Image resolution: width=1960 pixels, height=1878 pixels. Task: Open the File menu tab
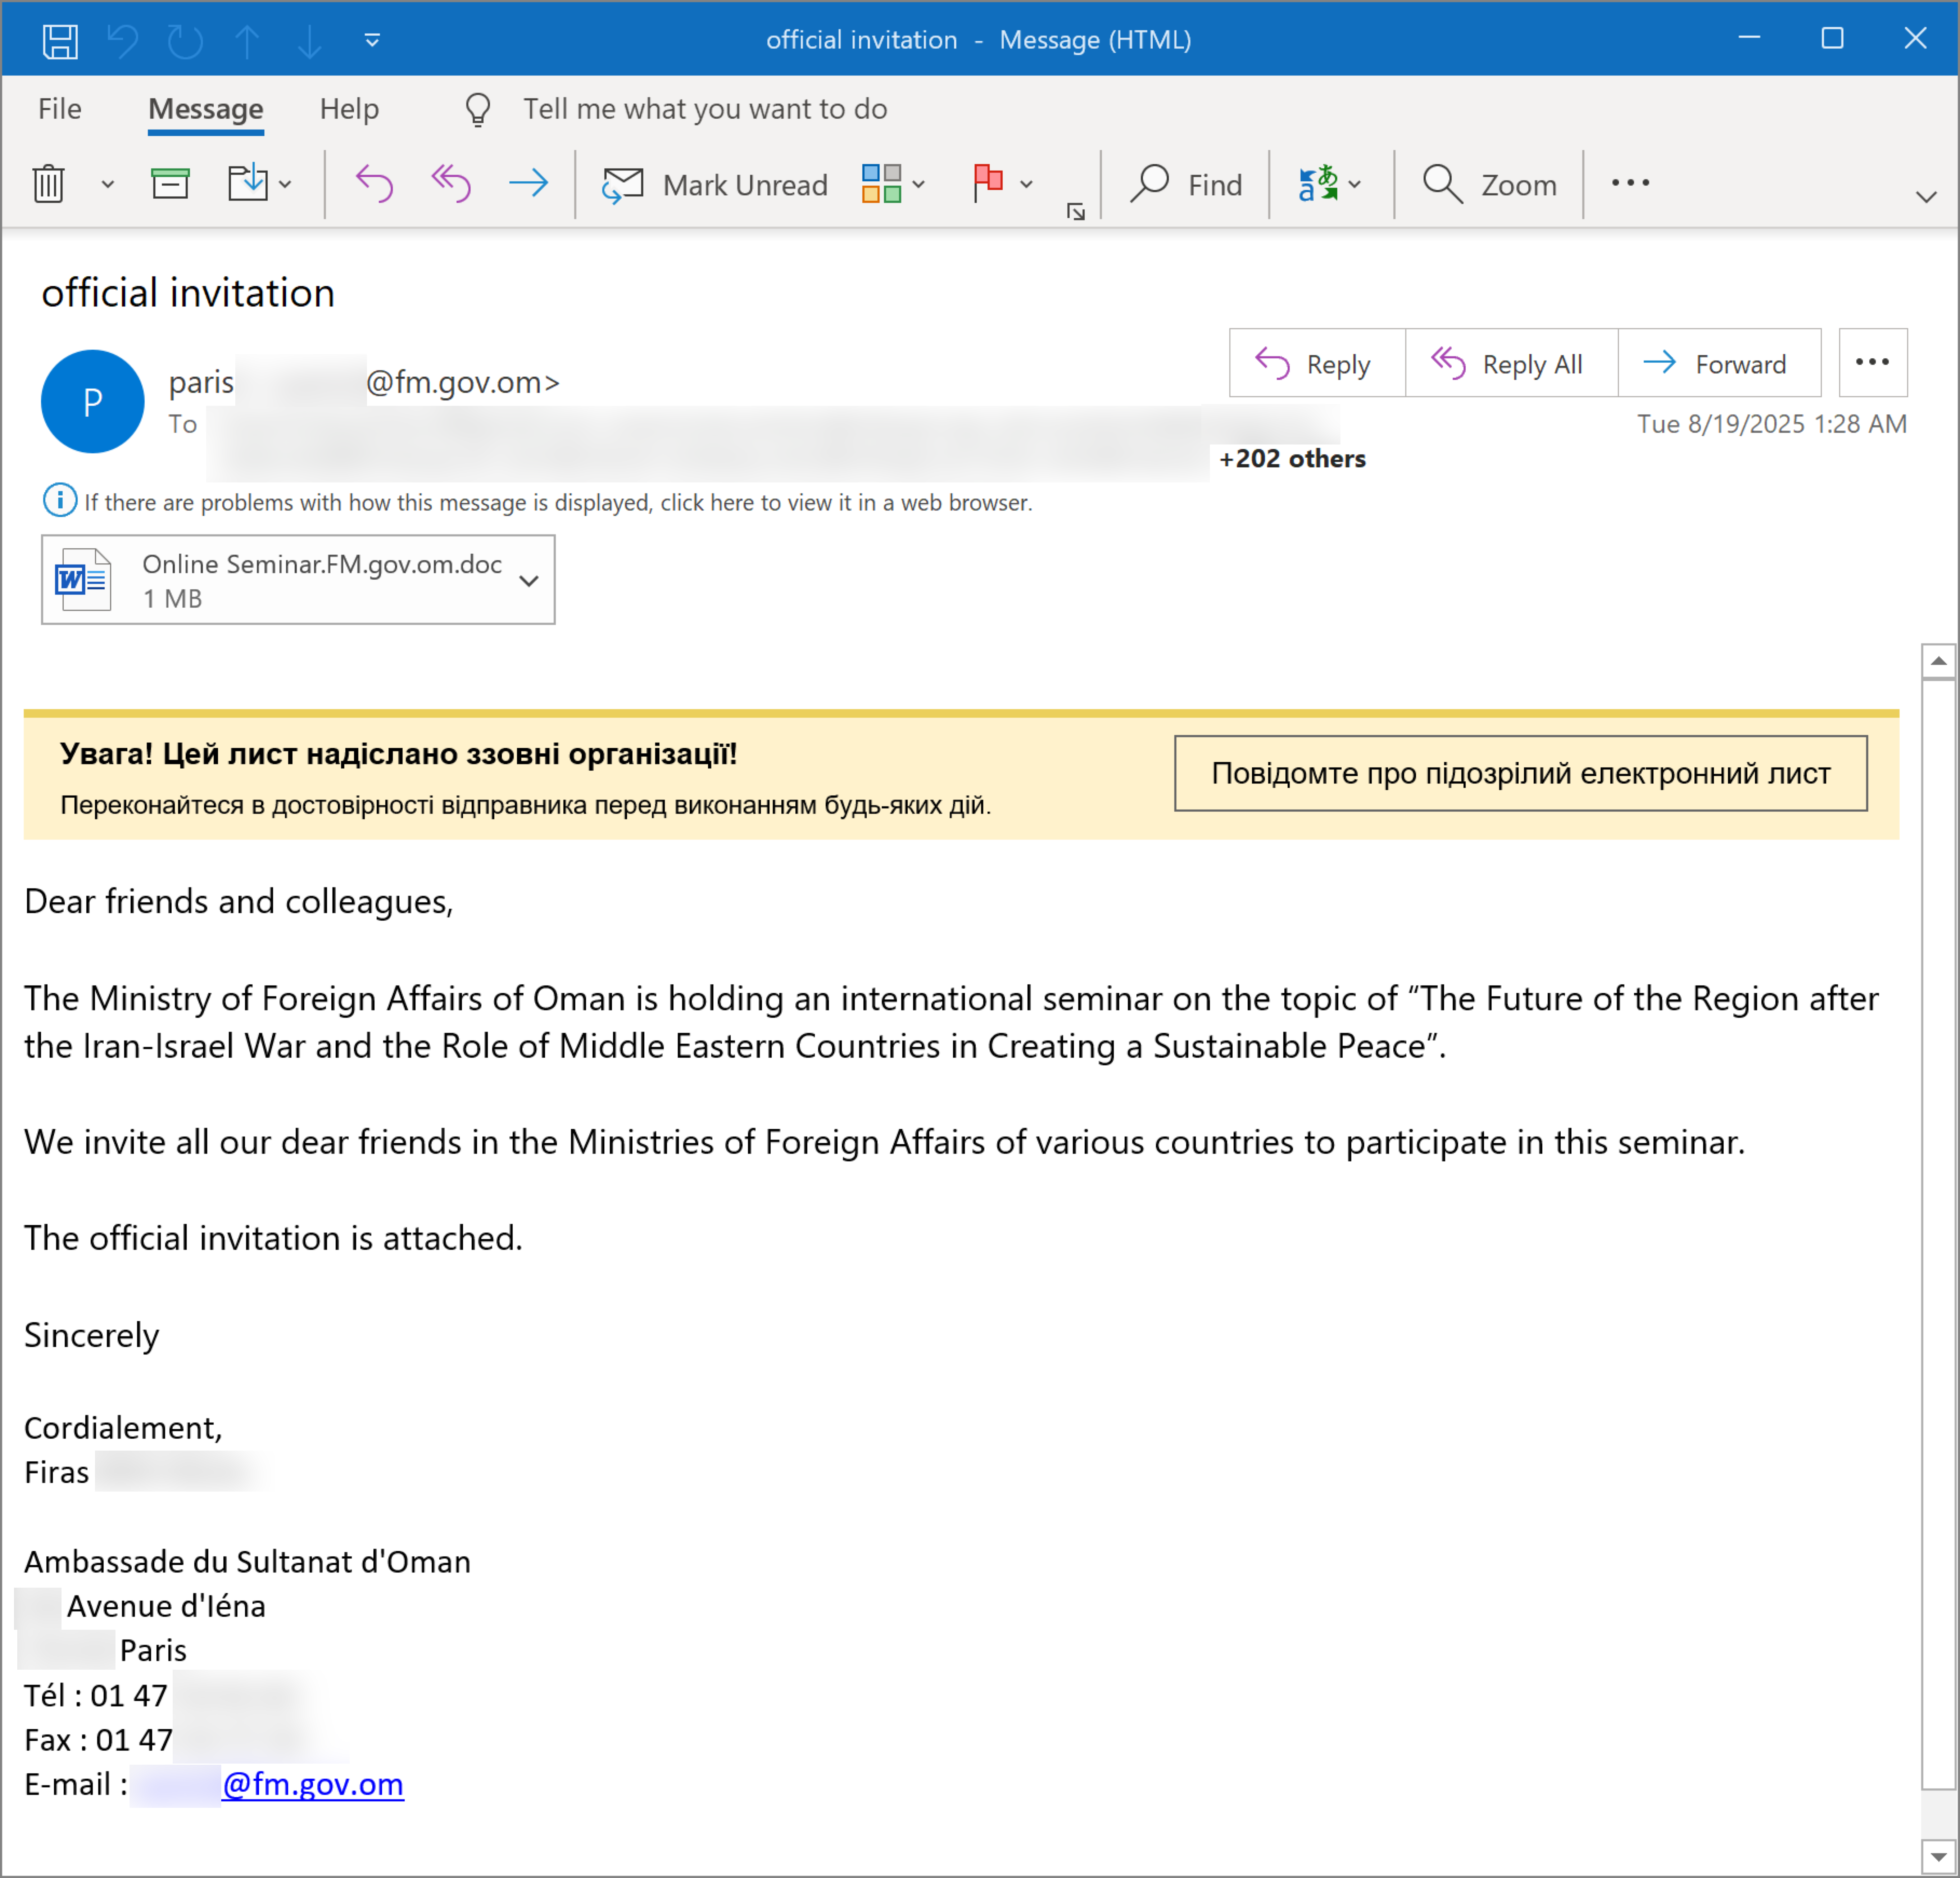point(60,109)
